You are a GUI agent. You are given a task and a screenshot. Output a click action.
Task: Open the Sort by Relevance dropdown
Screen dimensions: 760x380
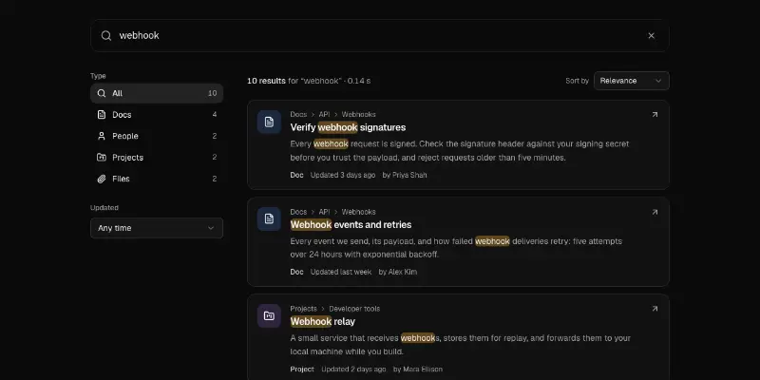click(x=631, y=81)
